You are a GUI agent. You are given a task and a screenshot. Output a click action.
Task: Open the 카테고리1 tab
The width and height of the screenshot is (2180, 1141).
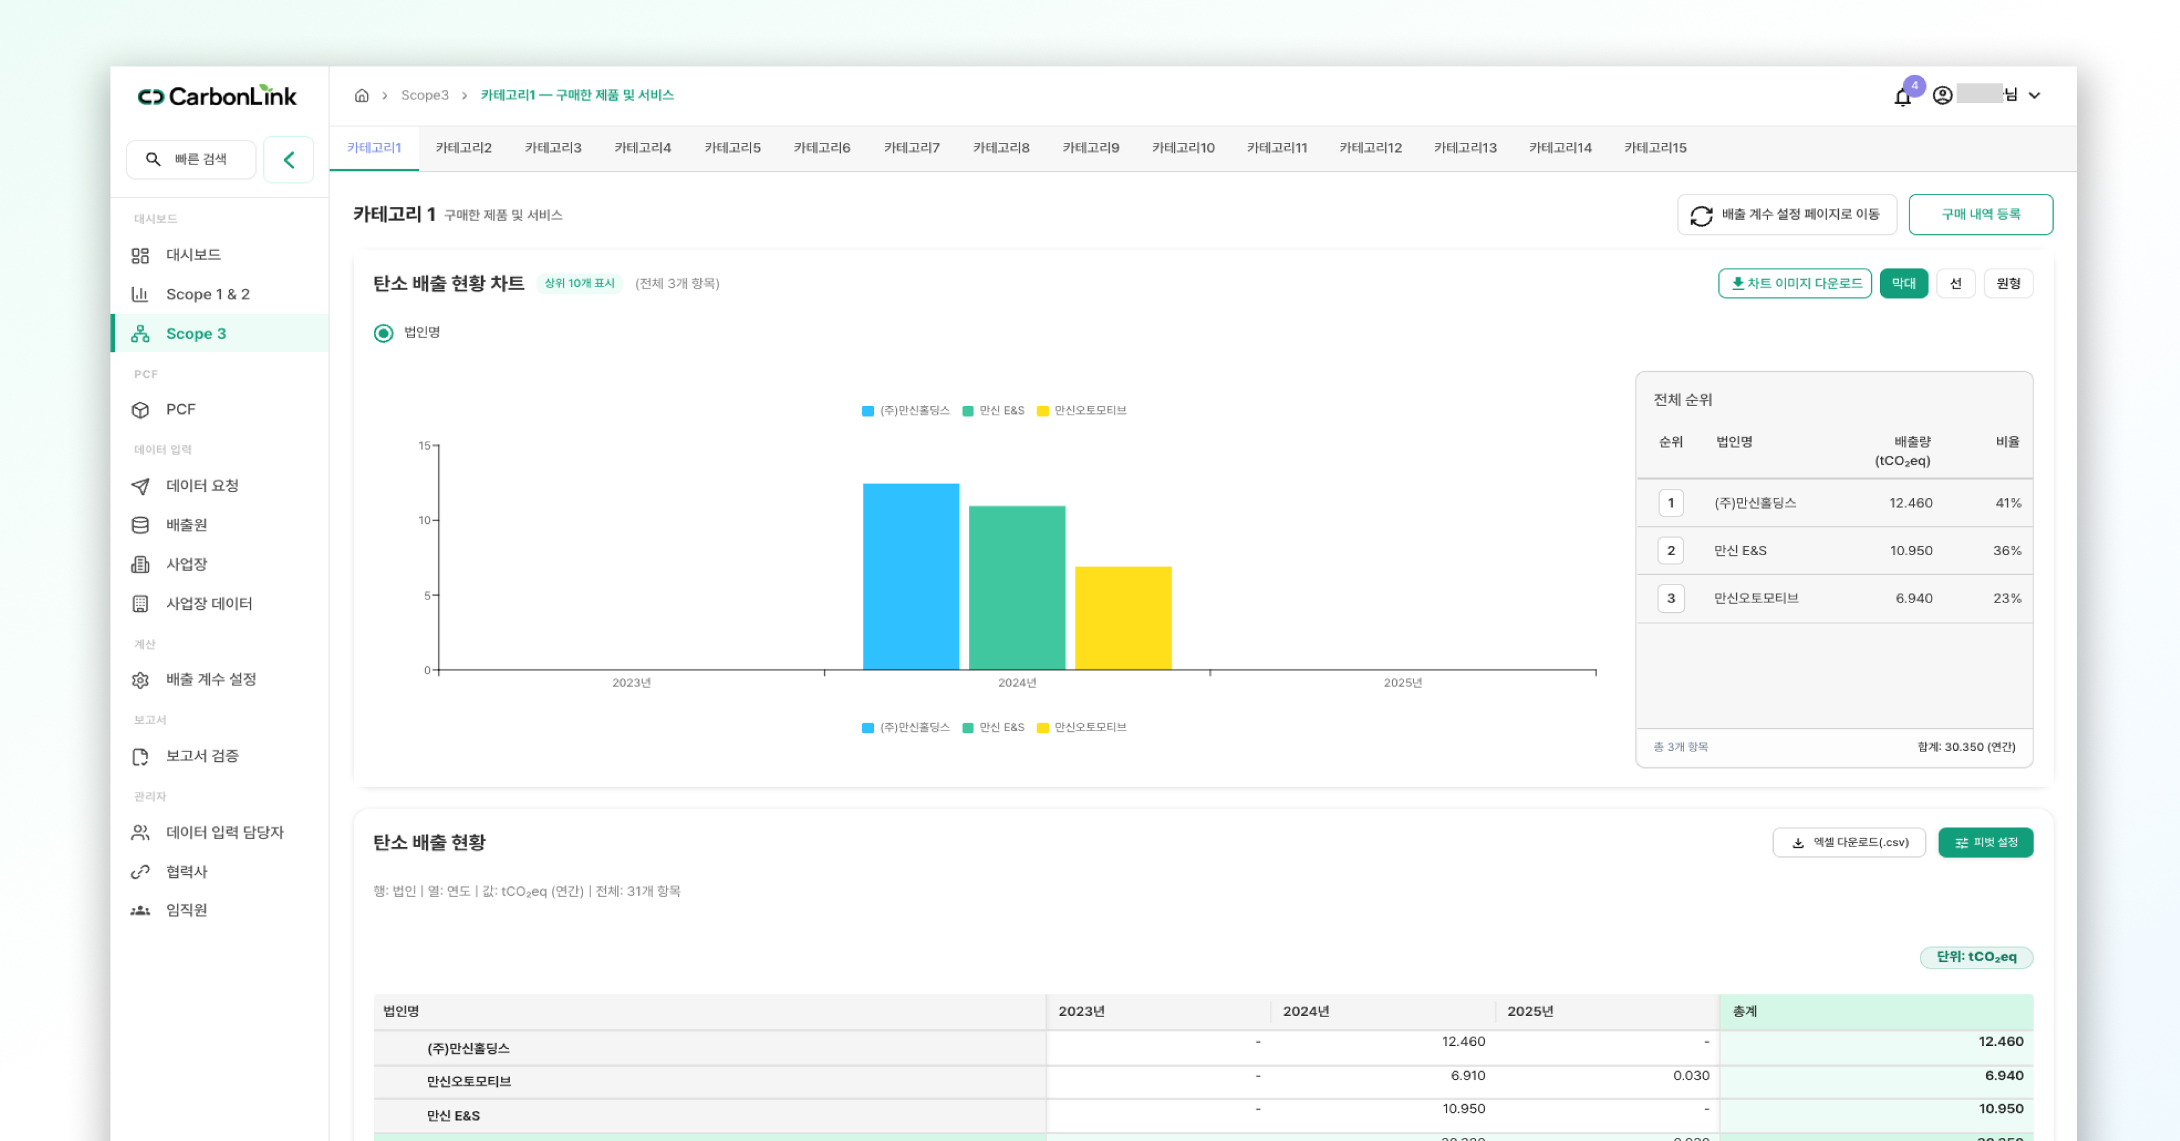(x=374, y=148)
